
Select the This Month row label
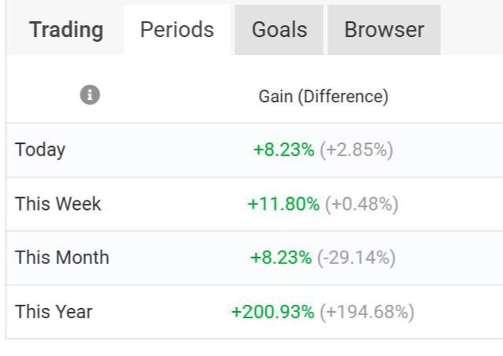coord(62,258)
